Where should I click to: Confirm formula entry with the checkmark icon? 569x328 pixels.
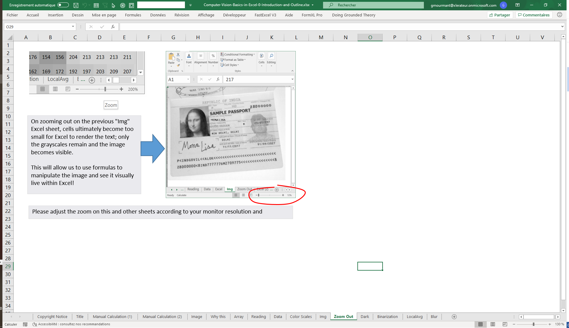click(102, 27)
